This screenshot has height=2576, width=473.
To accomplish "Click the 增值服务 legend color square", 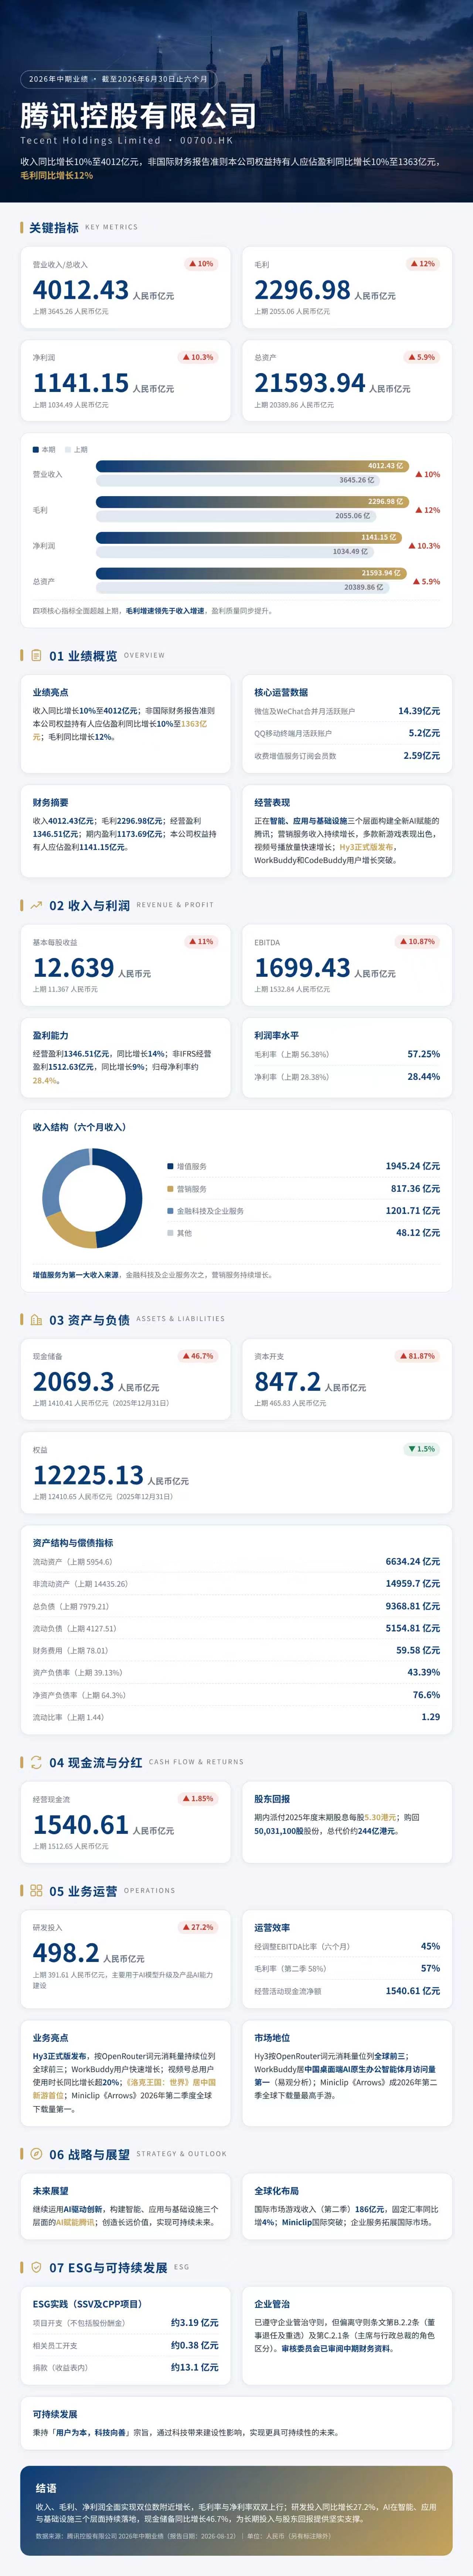I will point(170,1166).
